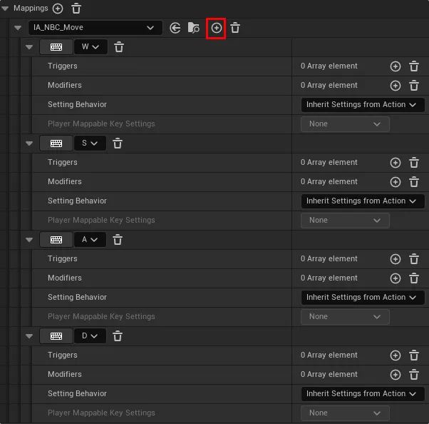Delete the D key mapping
Viewport: 429px width, 424px height.
click(118, 336)
